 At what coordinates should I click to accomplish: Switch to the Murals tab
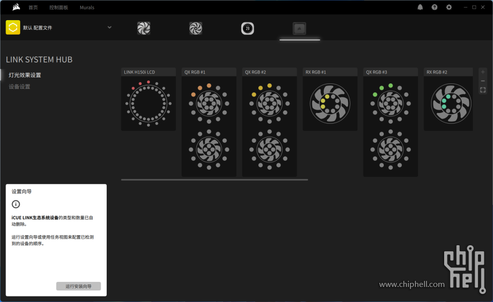pos(87,8)
